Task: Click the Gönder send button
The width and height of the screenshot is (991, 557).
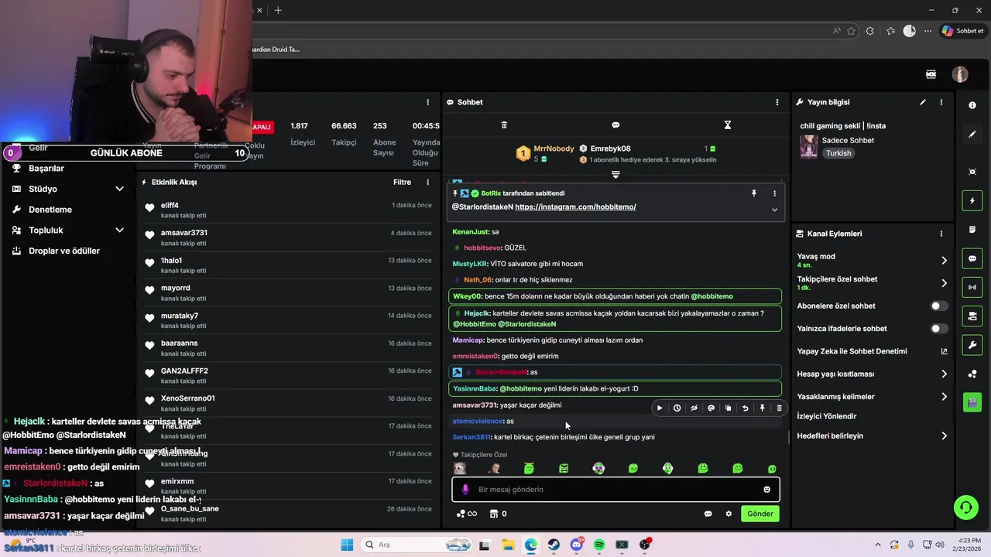Action: (760, 514)
